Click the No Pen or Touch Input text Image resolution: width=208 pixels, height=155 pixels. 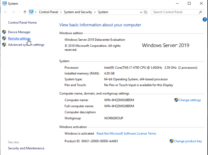coord(139,85)
